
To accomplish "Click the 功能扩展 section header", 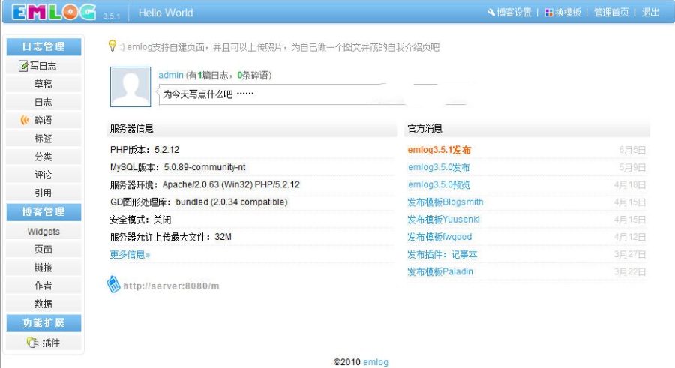I will point(43,323).
